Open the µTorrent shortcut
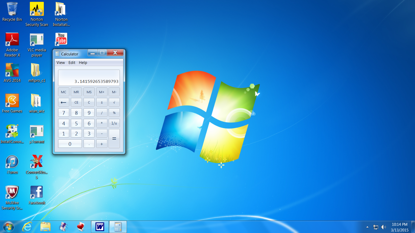Viewport: 415px width, 233px height. click(x=37, y=134)
